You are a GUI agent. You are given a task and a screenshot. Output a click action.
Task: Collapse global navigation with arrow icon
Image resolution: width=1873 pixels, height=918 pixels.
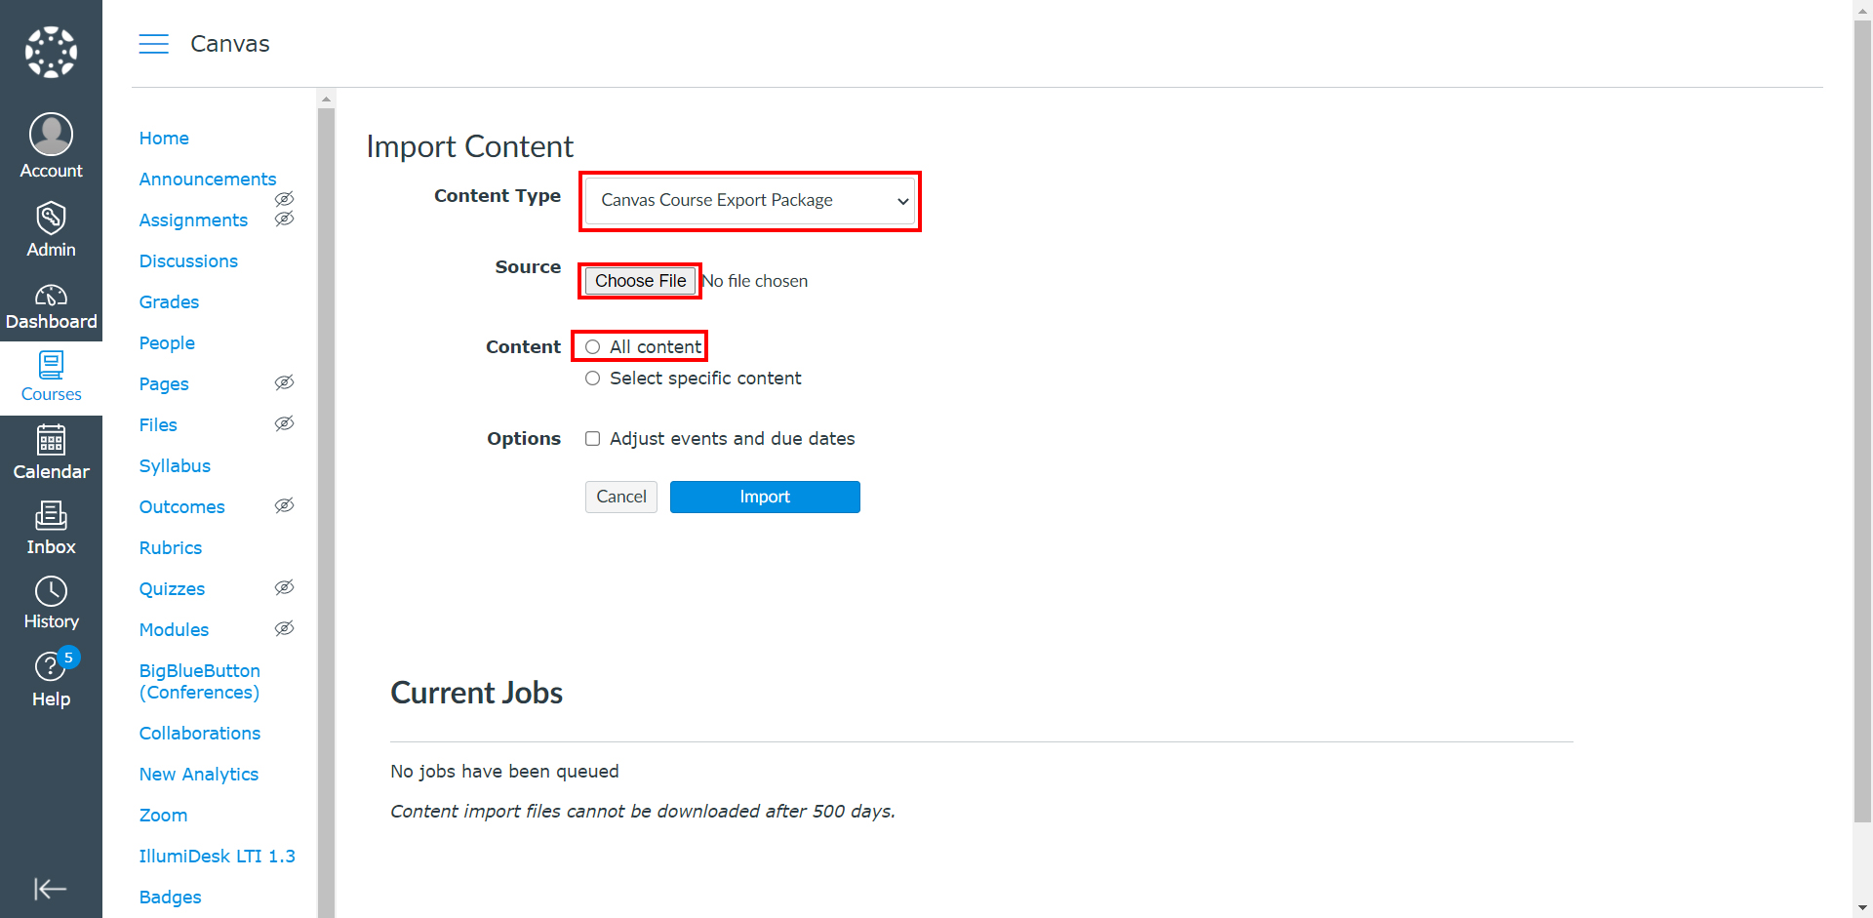coord(51,889)
